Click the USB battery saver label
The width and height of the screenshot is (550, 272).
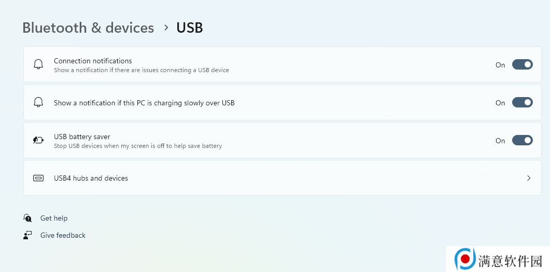pyautogui.click(x=82, y=137)
